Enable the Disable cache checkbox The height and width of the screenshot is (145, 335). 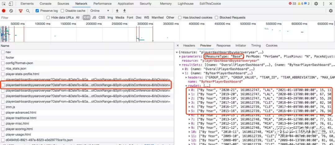pyautogui.click(x=62, y=11)
